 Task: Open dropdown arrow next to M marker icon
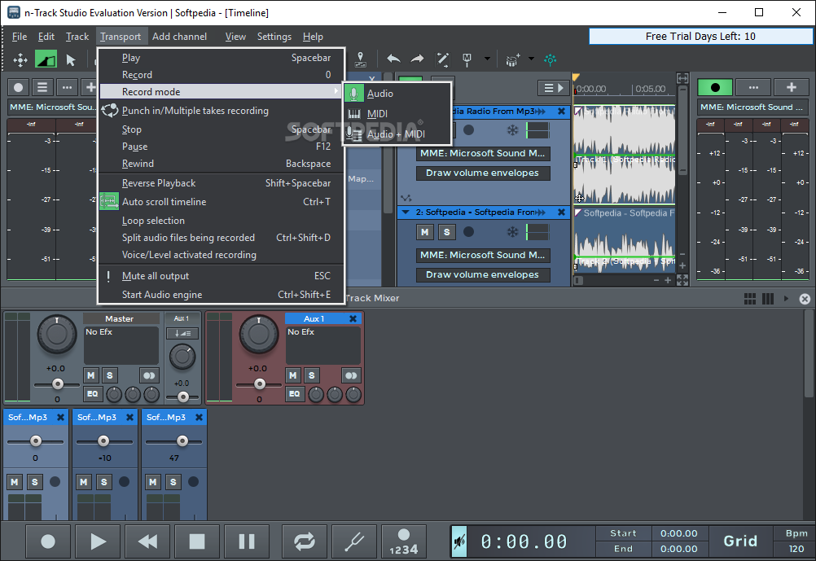[487, 59]
